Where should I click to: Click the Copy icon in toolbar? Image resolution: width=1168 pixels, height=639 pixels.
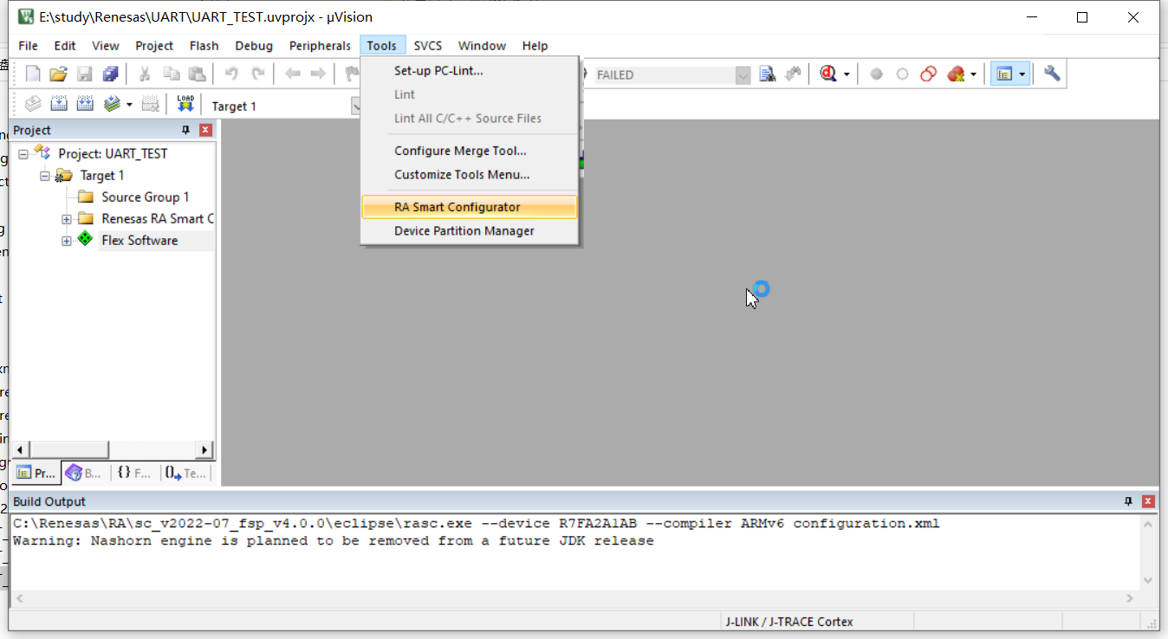[x=172, y=74]
